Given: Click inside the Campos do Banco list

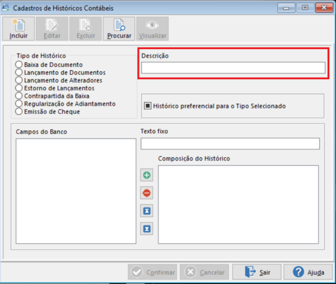Looking at the screenshot, I should tap(76, 191).
